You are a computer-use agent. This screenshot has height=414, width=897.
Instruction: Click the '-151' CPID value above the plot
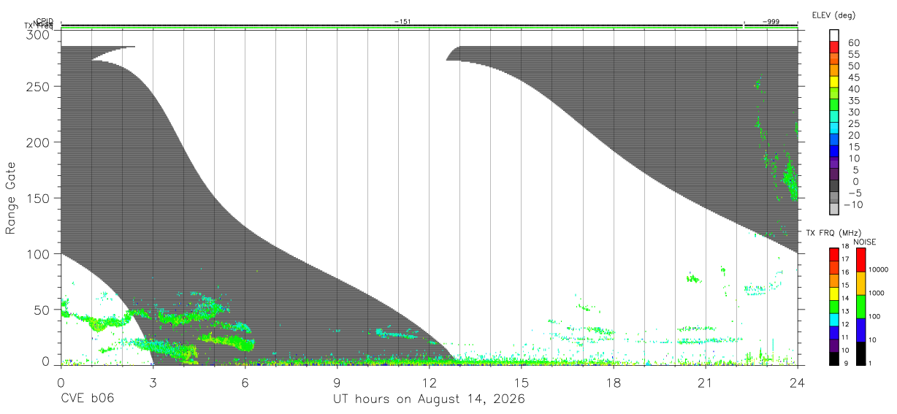click(402, 22)
